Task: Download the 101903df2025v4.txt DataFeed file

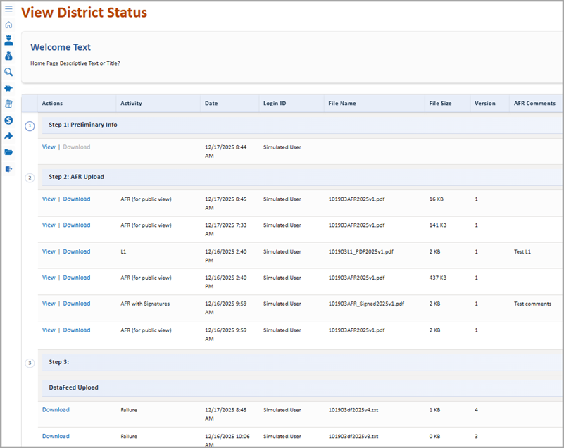Action: point(56,410)
